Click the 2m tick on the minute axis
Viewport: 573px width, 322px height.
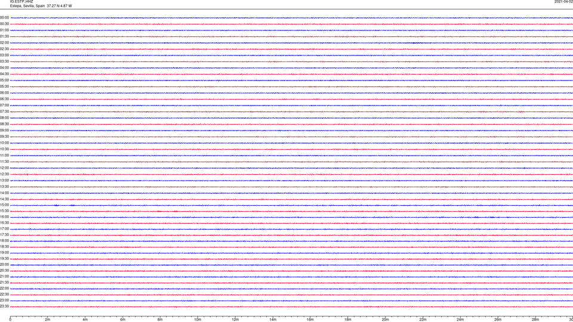48,320
